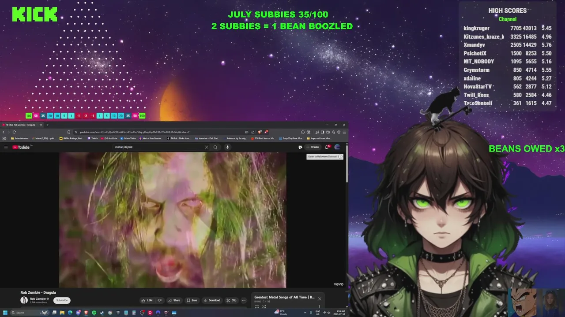The width and height of the screenshot is (565, 317).
Task: Open the taskbar weather widget
Action: (281, 313)
